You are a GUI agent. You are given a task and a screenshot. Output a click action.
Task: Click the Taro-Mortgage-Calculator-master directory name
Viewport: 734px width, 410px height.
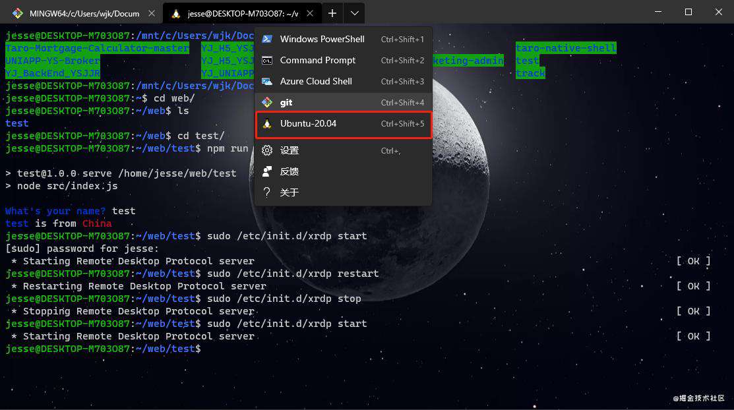(98, 47)
